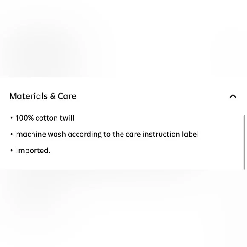Click the bullet before Imported.

[11, 150]
